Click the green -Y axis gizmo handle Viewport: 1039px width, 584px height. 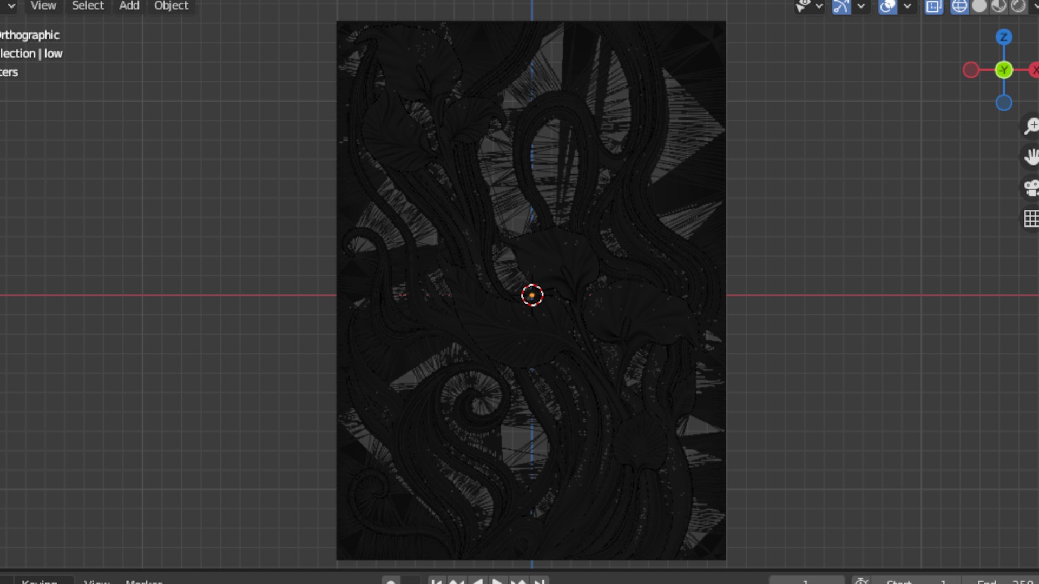click(1004, 70)
